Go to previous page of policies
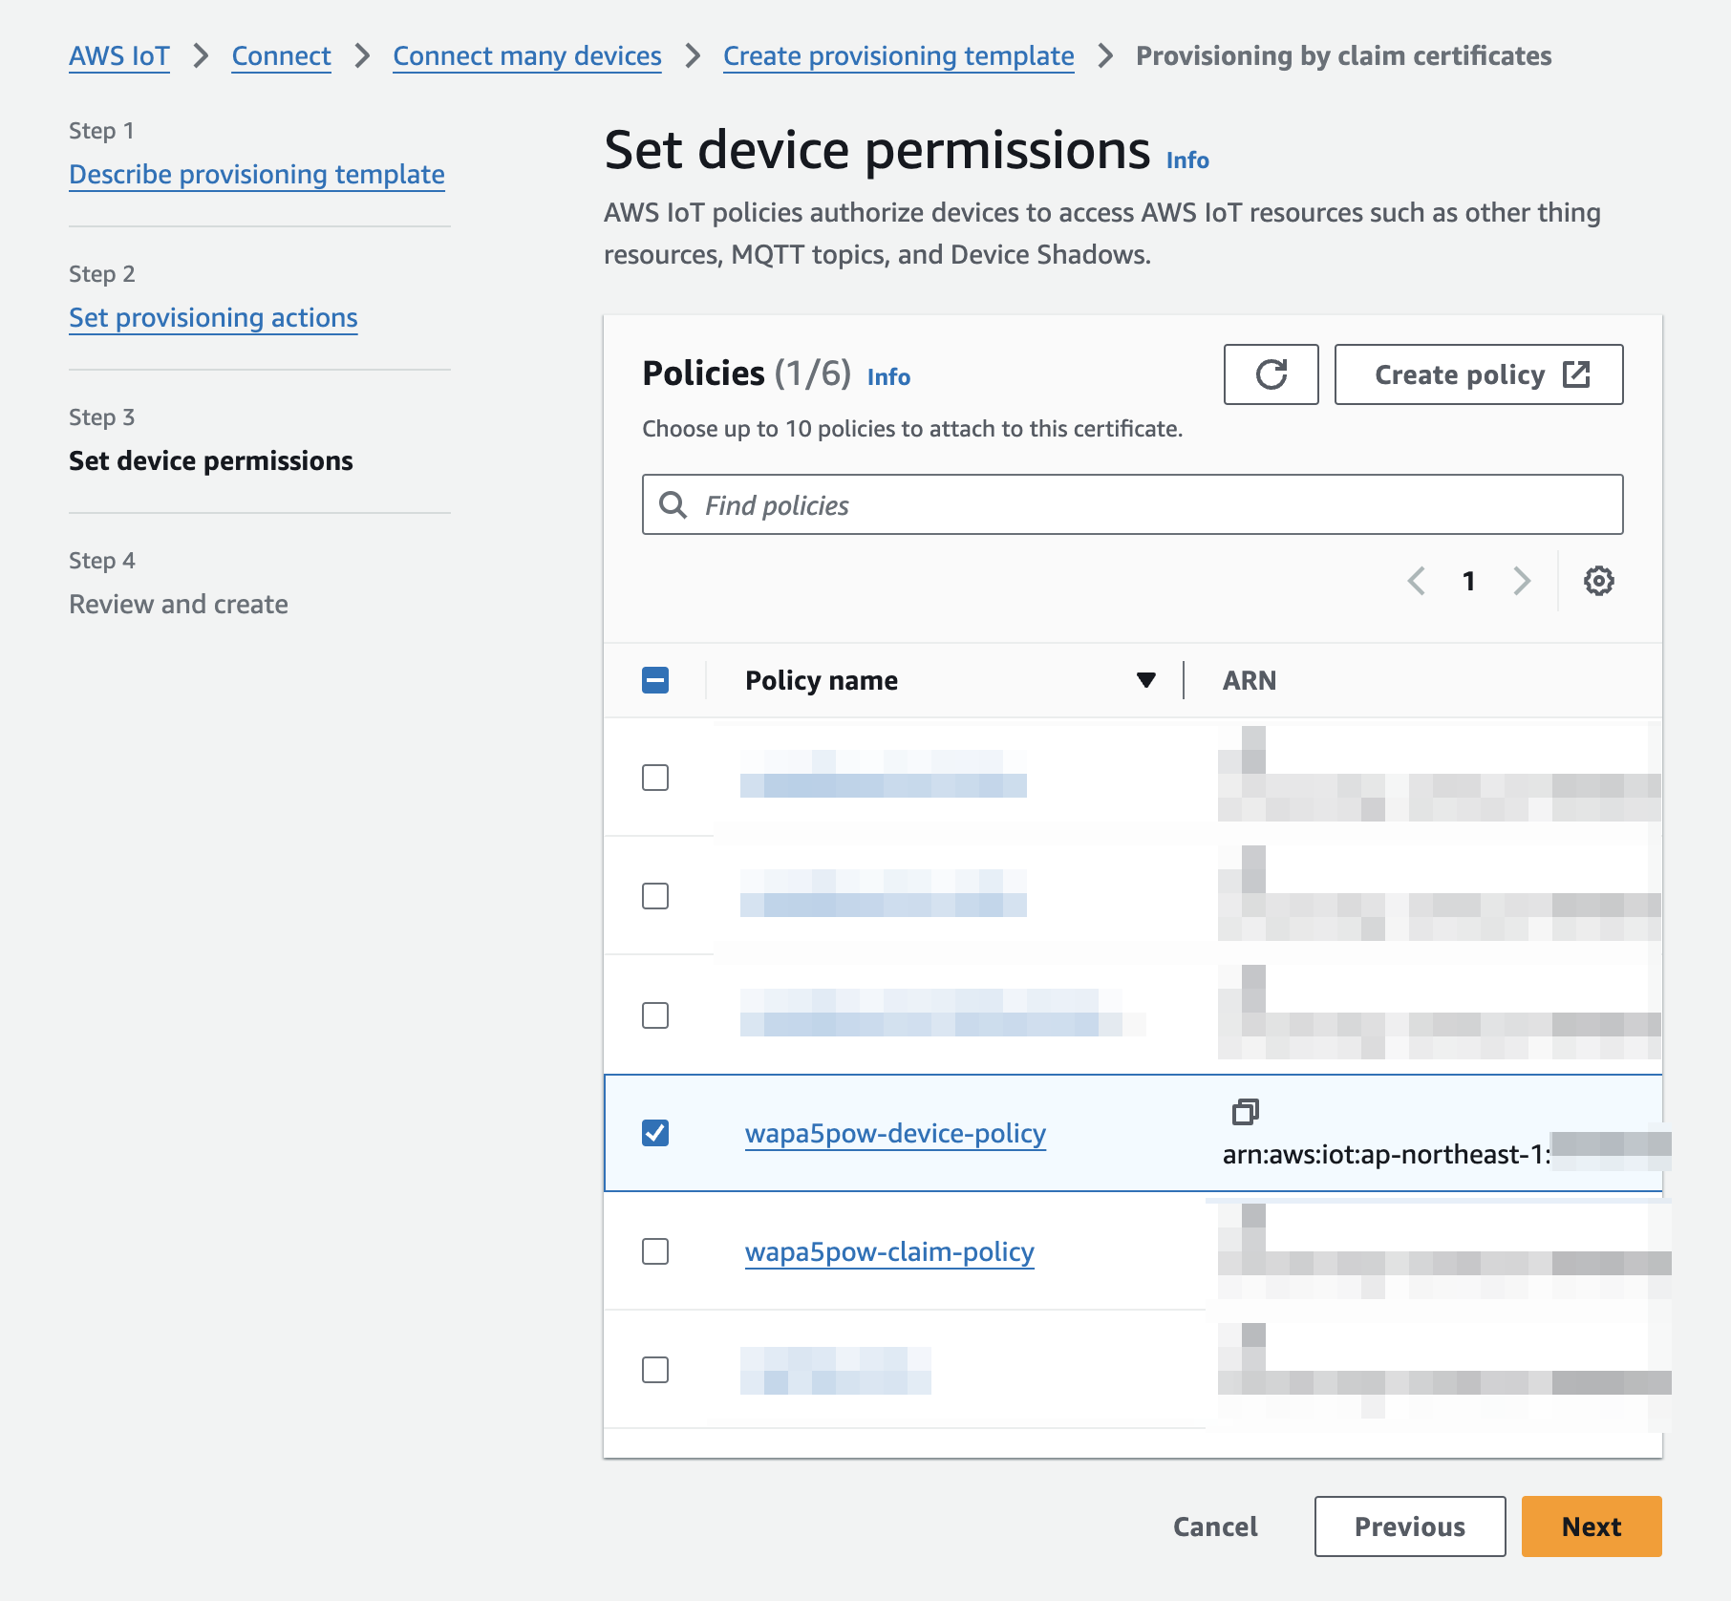 pyautogui.click(x=1417, y=581)
